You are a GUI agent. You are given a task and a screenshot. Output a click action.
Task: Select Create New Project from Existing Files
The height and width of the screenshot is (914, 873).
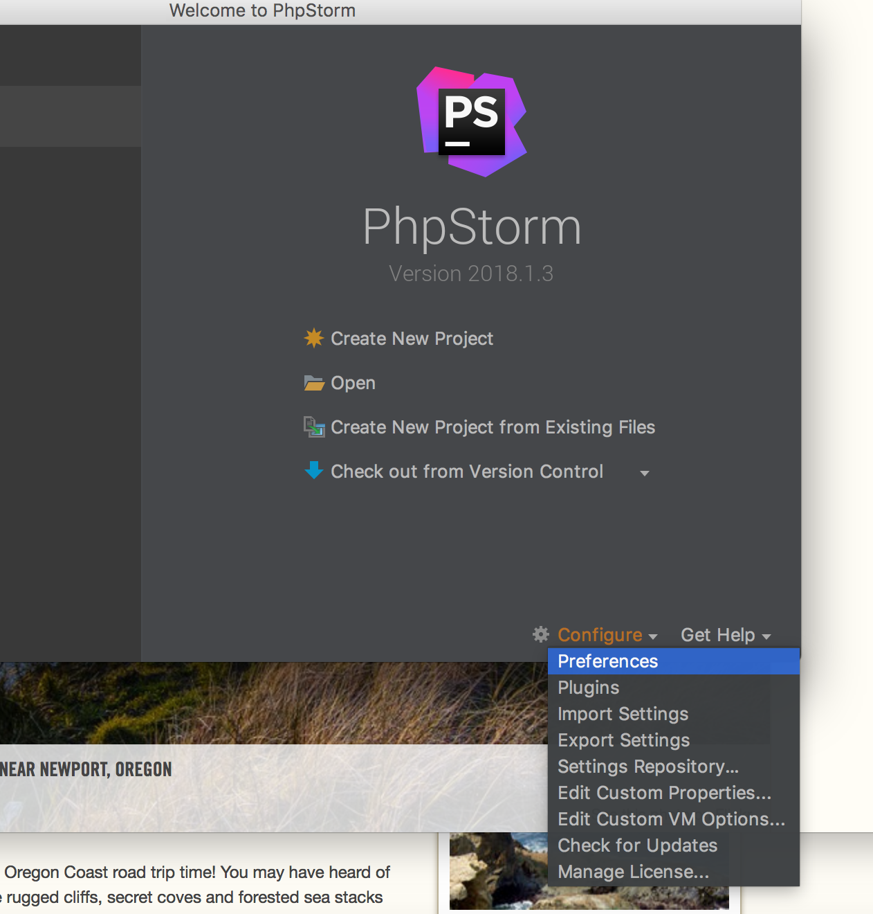[x=493, y=427]
